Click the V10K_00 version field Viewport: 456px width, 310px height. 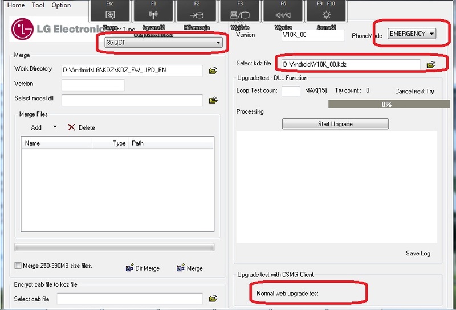pos(313,35)
